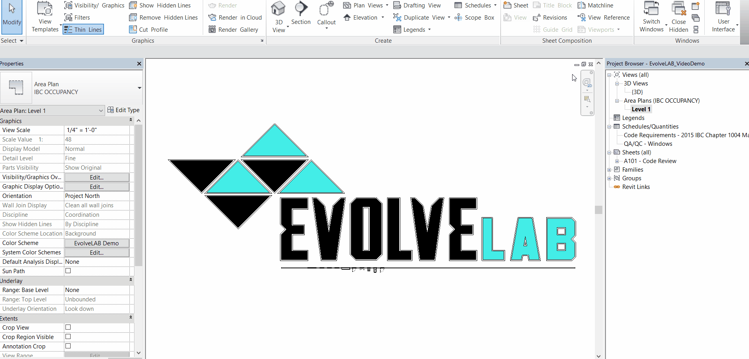Click the Orientation Project North field
The width and height of the screenshot is (749, 359).
click(97, 196)
